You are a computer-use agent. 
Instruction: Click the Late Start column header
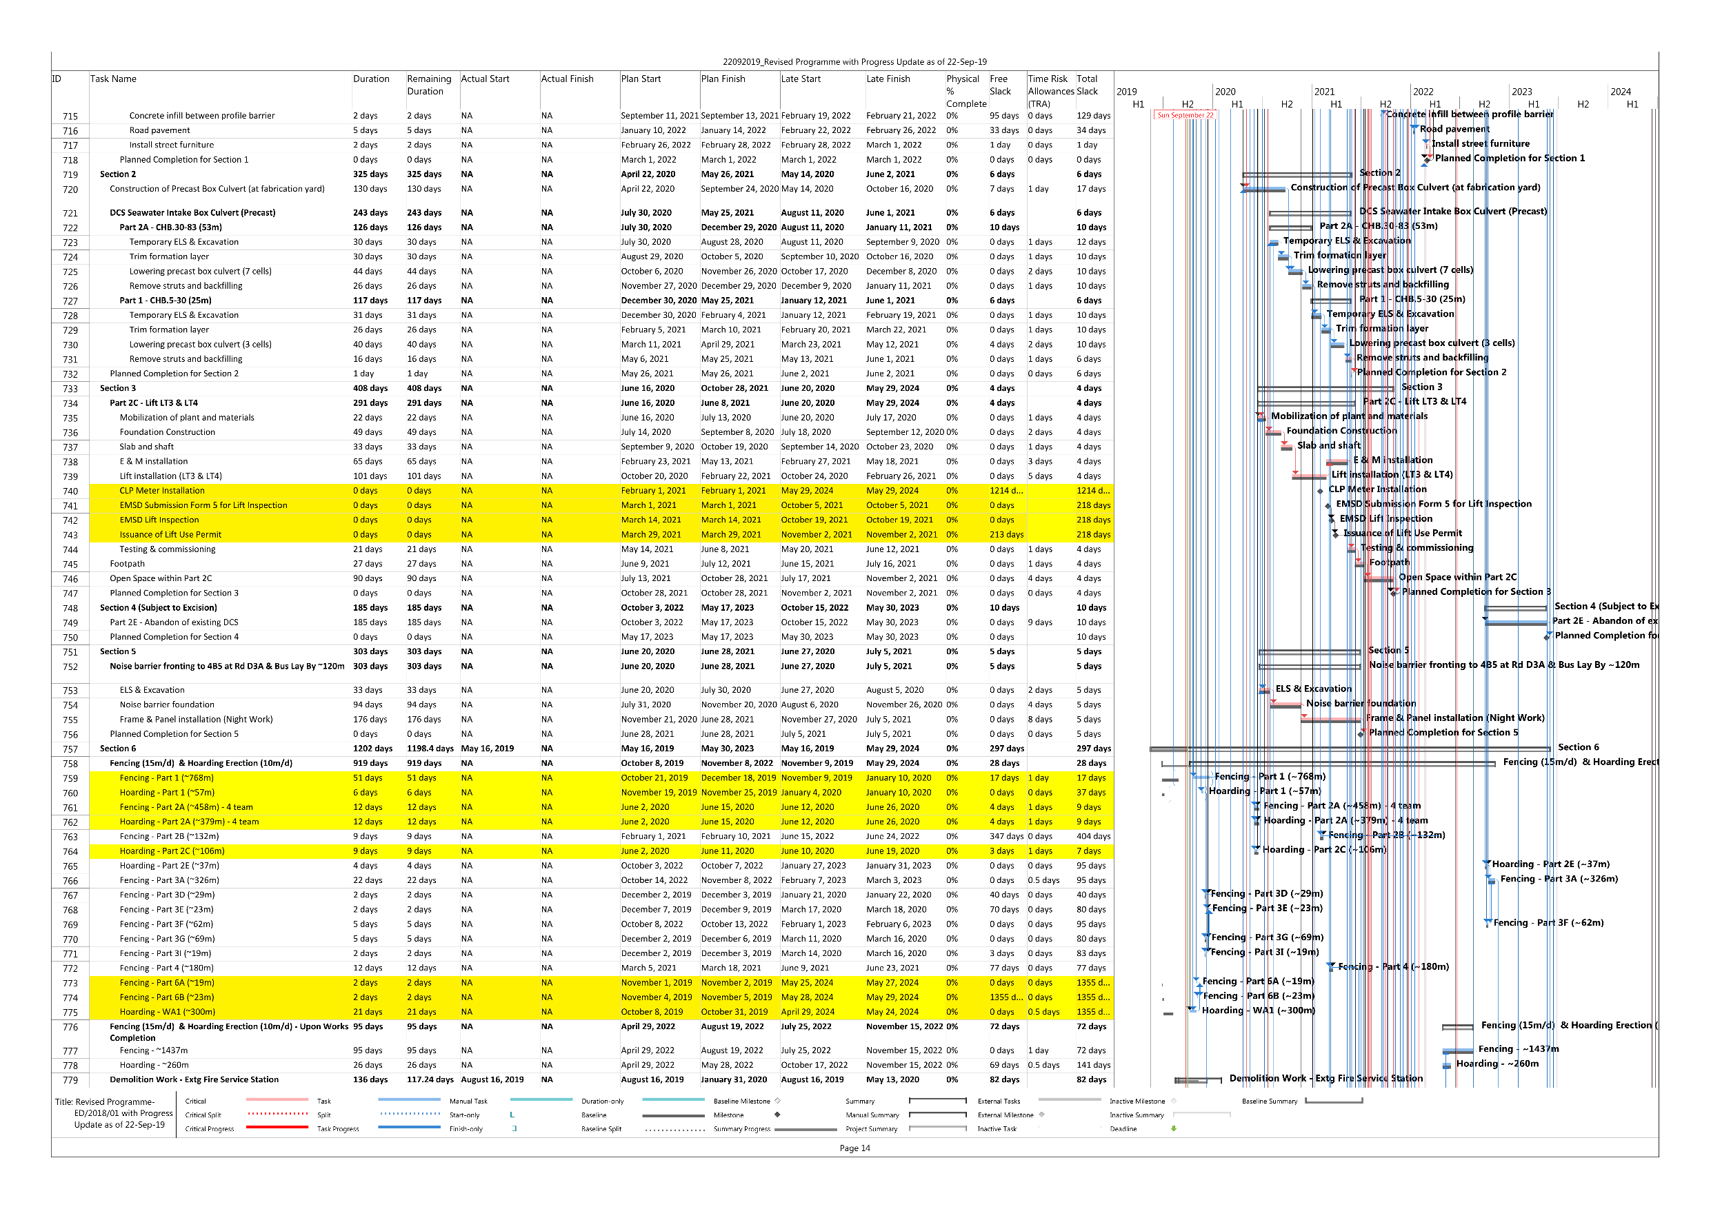tap(801, 79)
